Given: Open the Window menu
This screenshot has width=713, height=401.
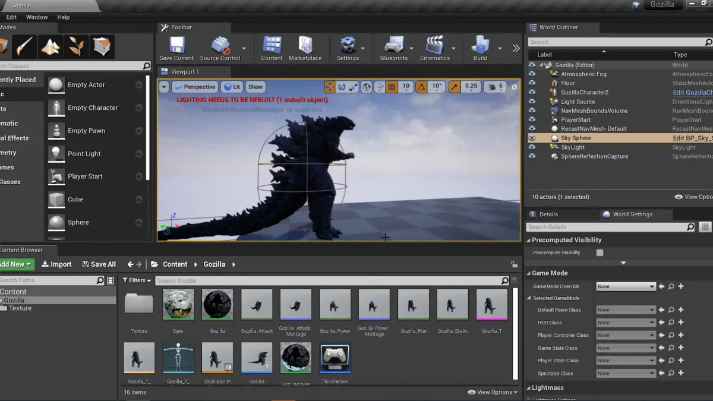Looking at the screenshot, I should point(37,17).
